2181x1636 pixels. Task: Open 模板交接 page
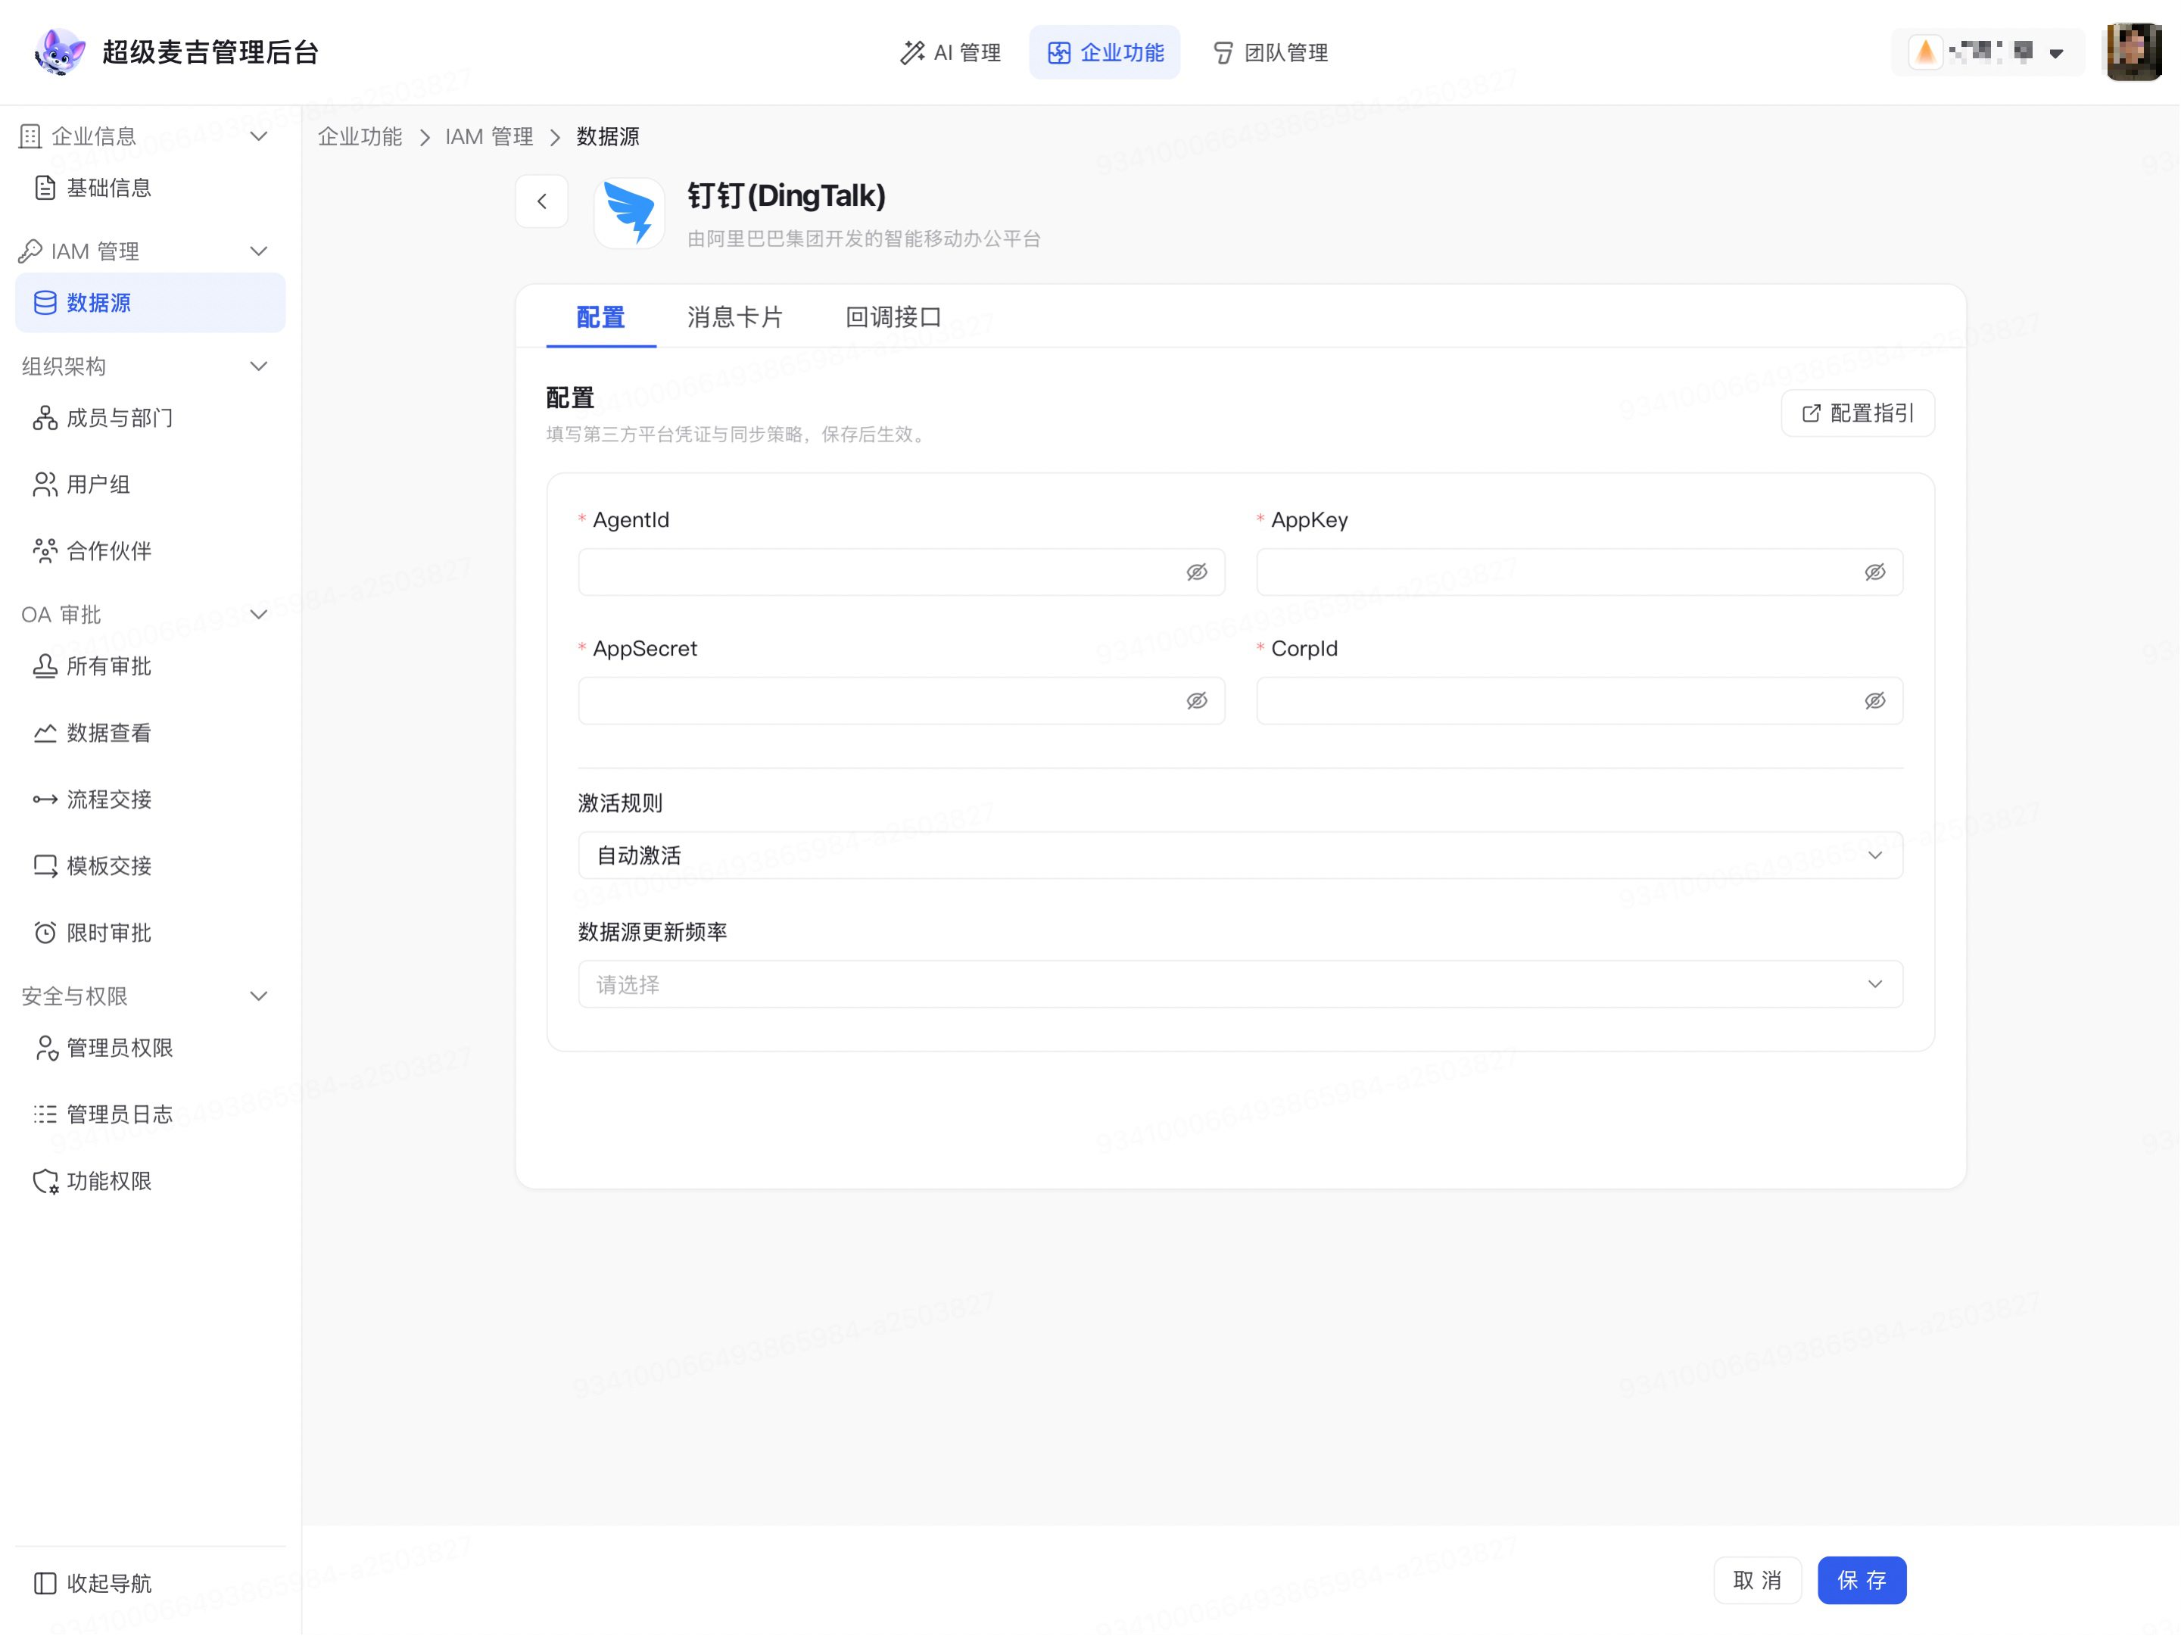point(150,866)
